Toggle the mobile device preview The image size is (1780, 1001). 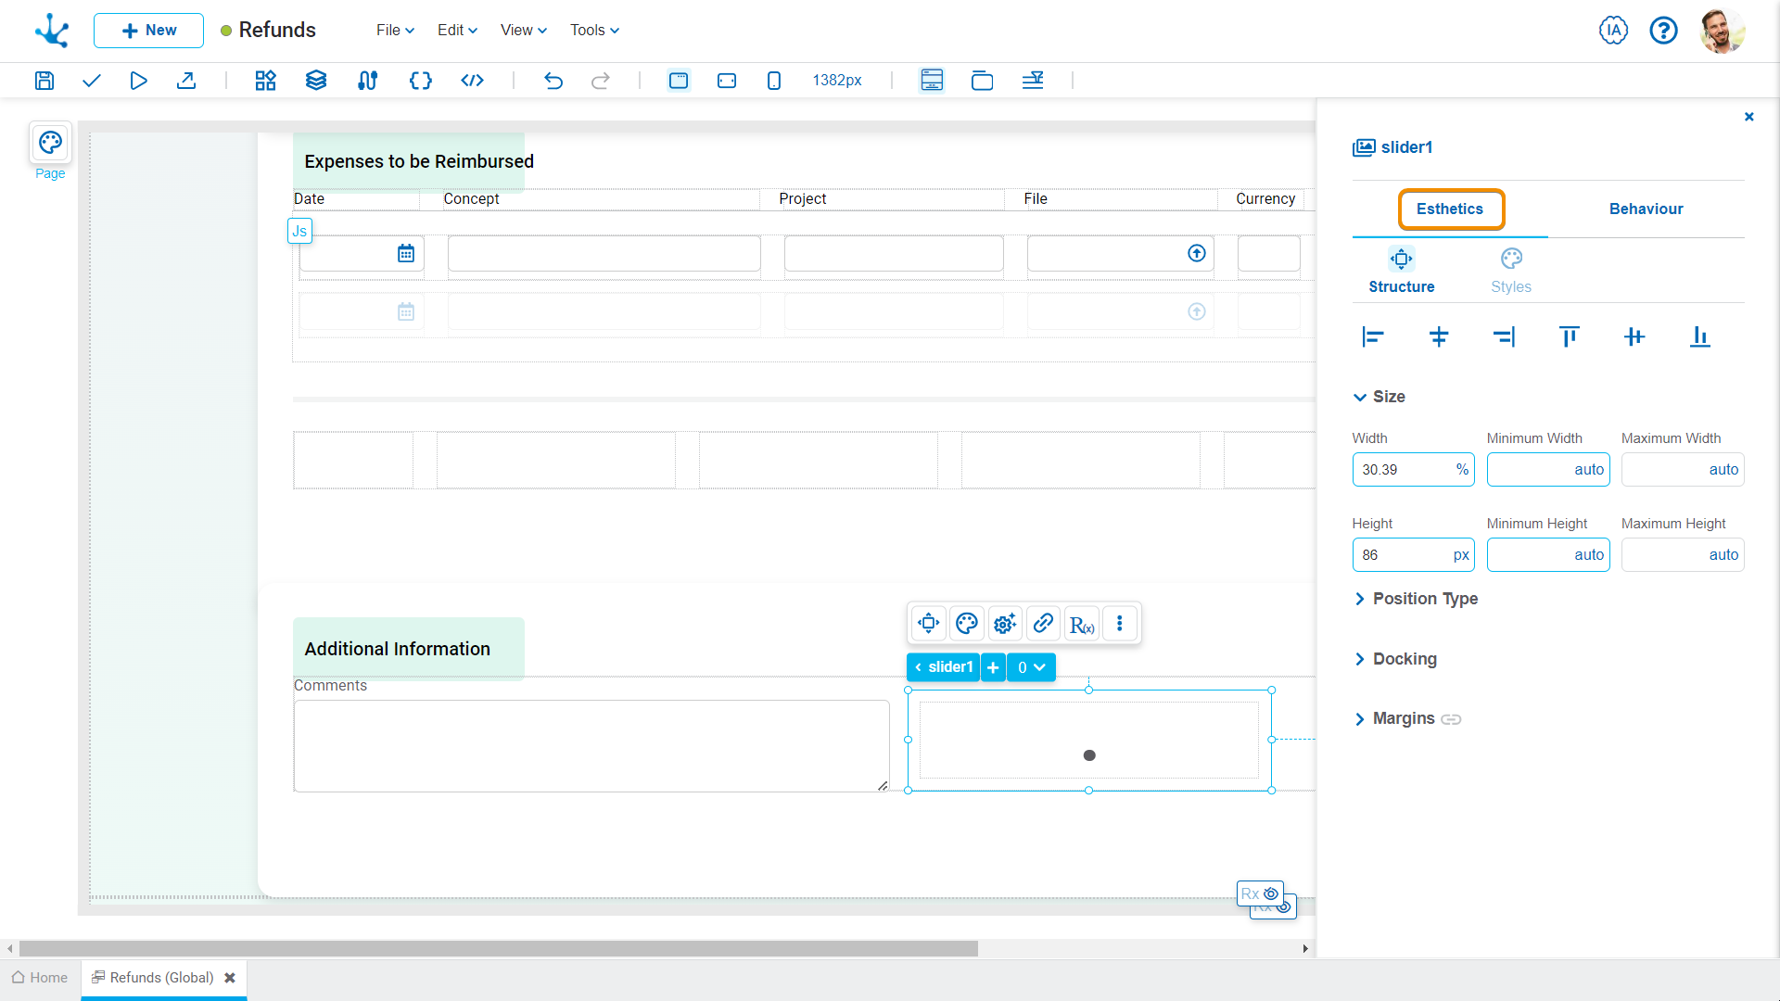(x=774, y=81)
